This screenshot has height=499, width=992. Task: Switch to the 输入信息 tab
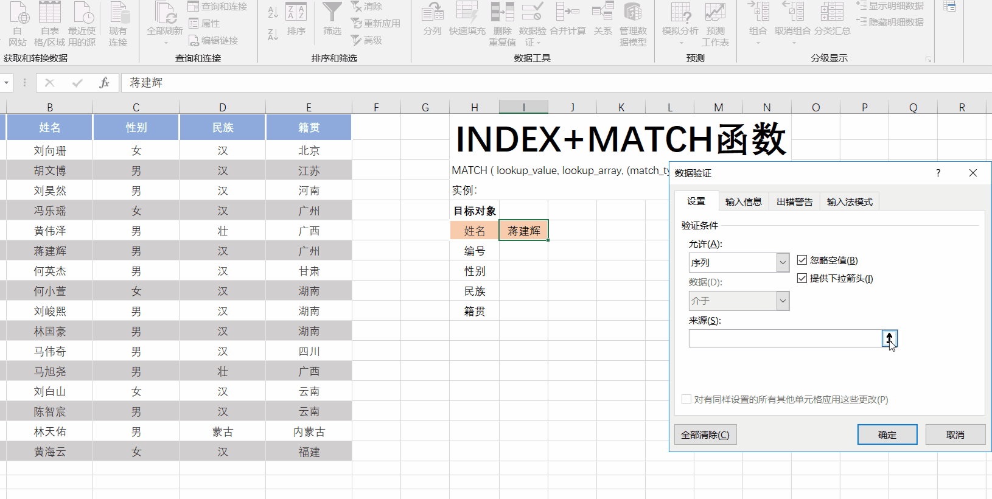pyautogui.click(x=744, y=202)
